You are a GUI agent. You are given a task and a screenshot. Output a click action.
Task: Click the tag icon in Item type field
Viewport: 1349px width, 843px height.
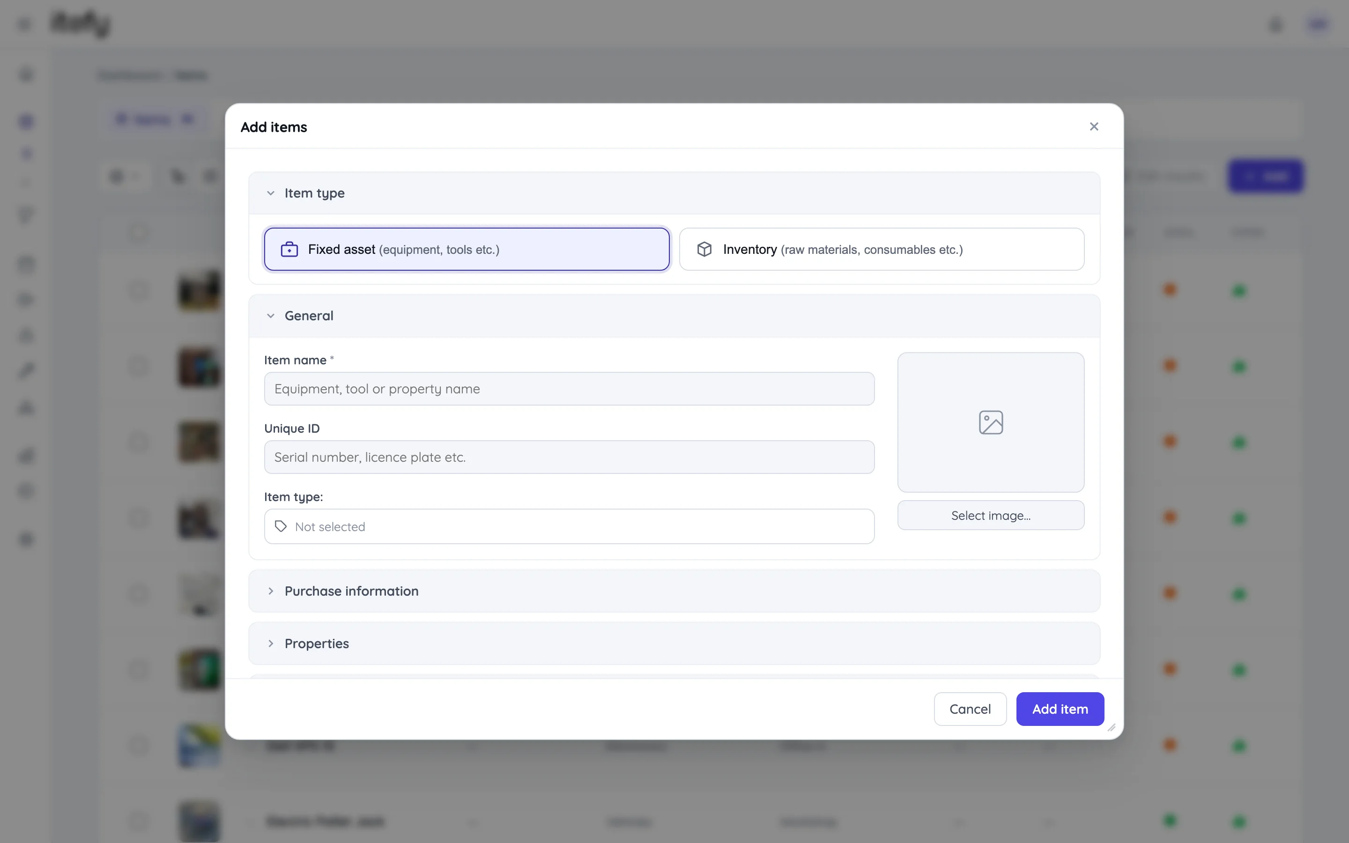(x=281, y=526)
